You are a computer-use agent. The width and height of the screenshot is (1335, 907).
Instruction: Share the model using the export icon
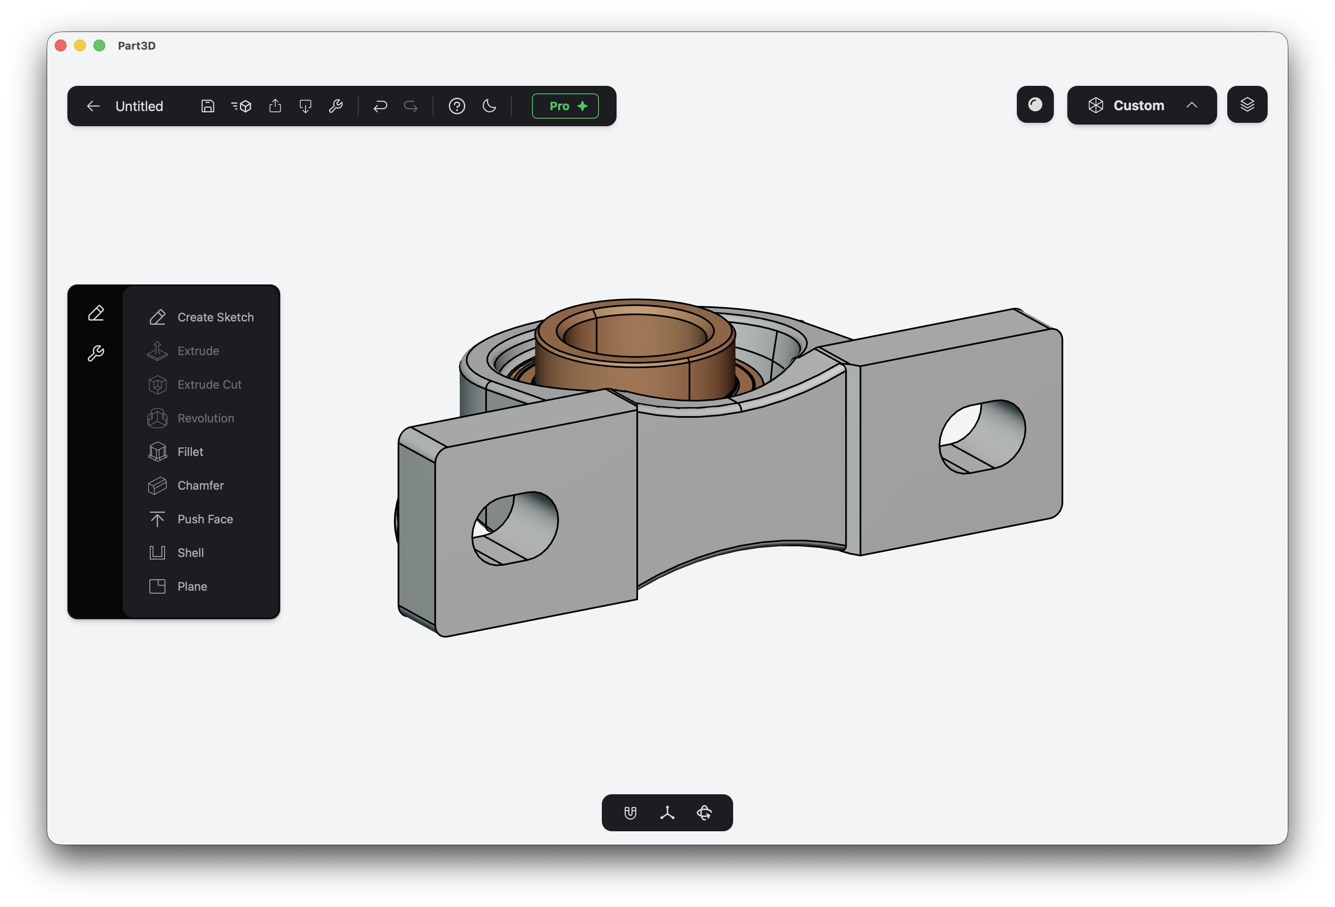click(275, 106)
